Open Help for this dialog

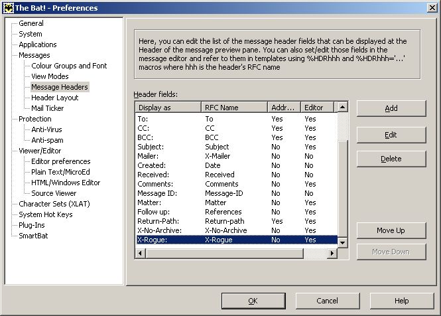pos(402,301)
